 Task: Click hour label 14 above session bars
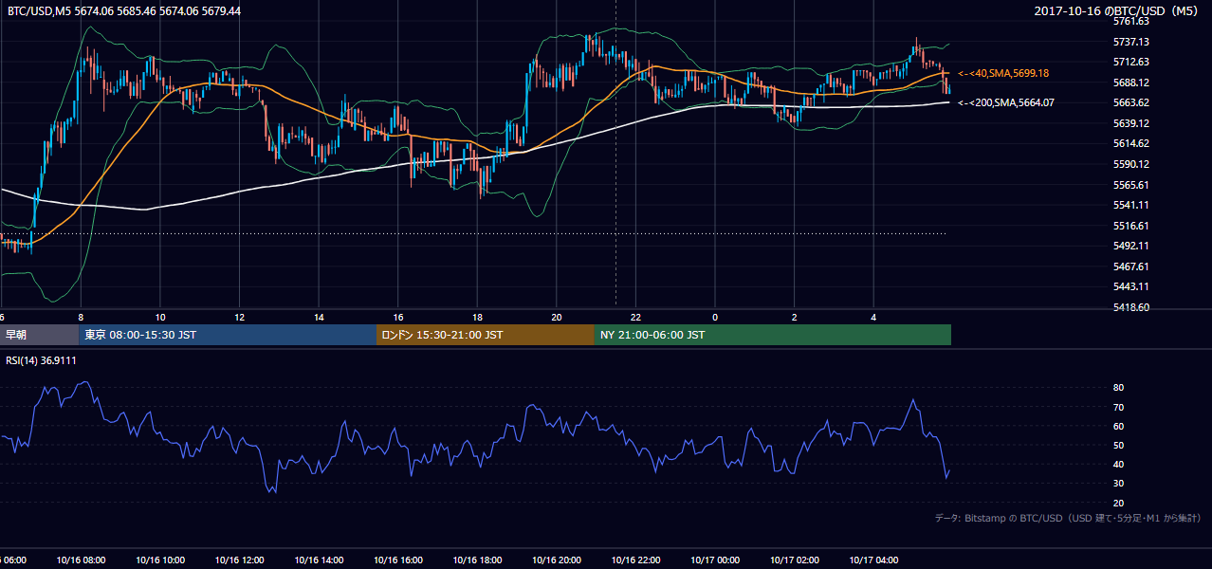coord(320,317)
